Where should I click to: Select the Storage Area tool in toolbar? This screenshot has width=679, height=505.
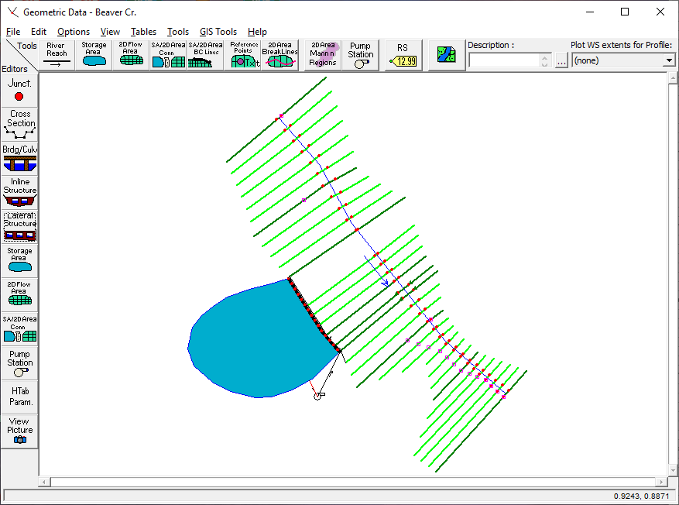(x=94, y=56)
